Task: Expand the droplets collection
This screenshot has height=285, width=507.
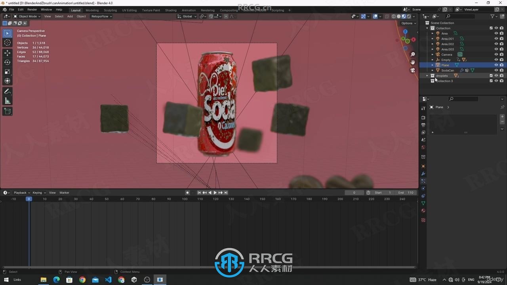Action: [x=427, y=76]
